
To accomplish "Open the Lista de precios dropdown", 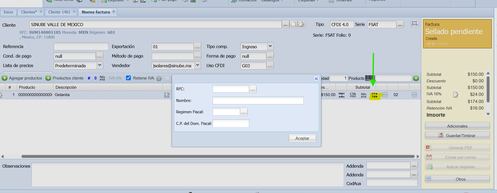I will (100, 65).
